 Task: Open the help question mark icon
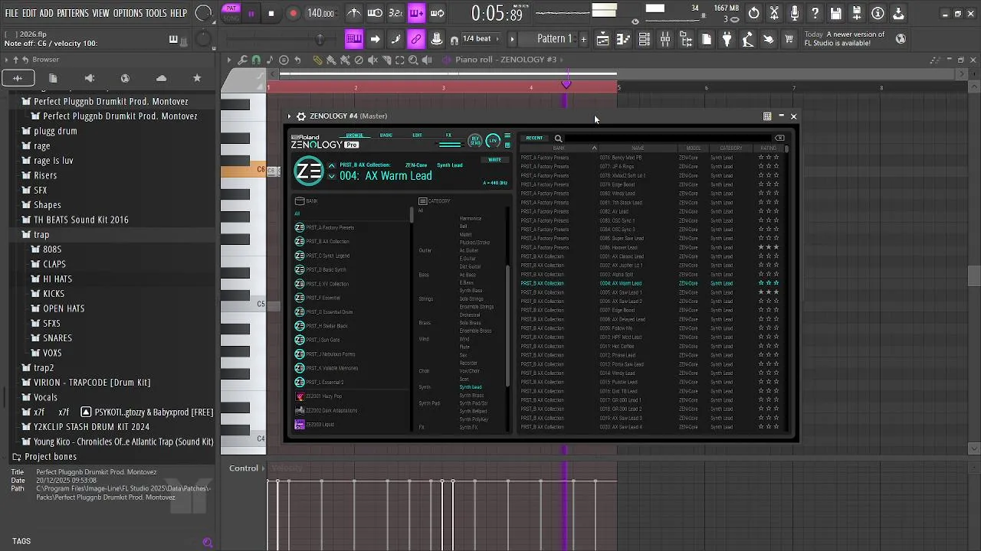coord(815,13)
